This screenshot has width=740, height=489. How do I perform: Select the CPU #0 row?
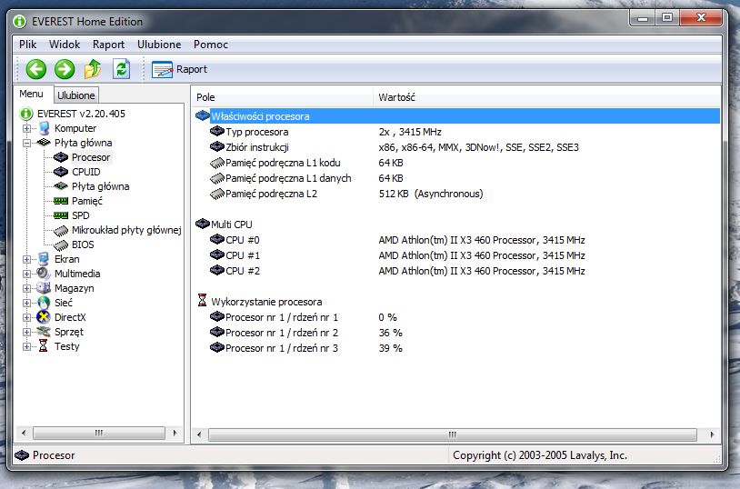(x=457, y=240)
